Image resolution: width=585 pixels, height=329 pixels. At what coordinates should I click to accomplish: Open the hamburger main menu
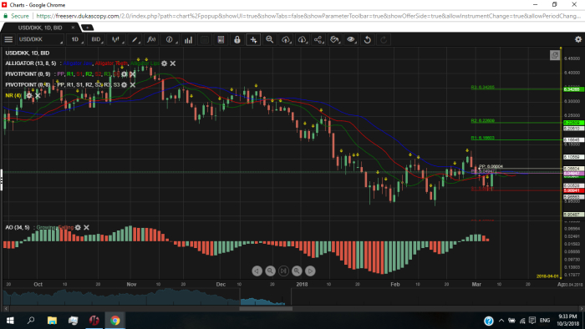[x=8, y=39]
